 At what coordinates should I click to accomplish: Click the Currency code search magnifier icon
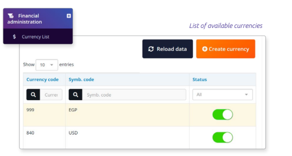pos(32,95)
